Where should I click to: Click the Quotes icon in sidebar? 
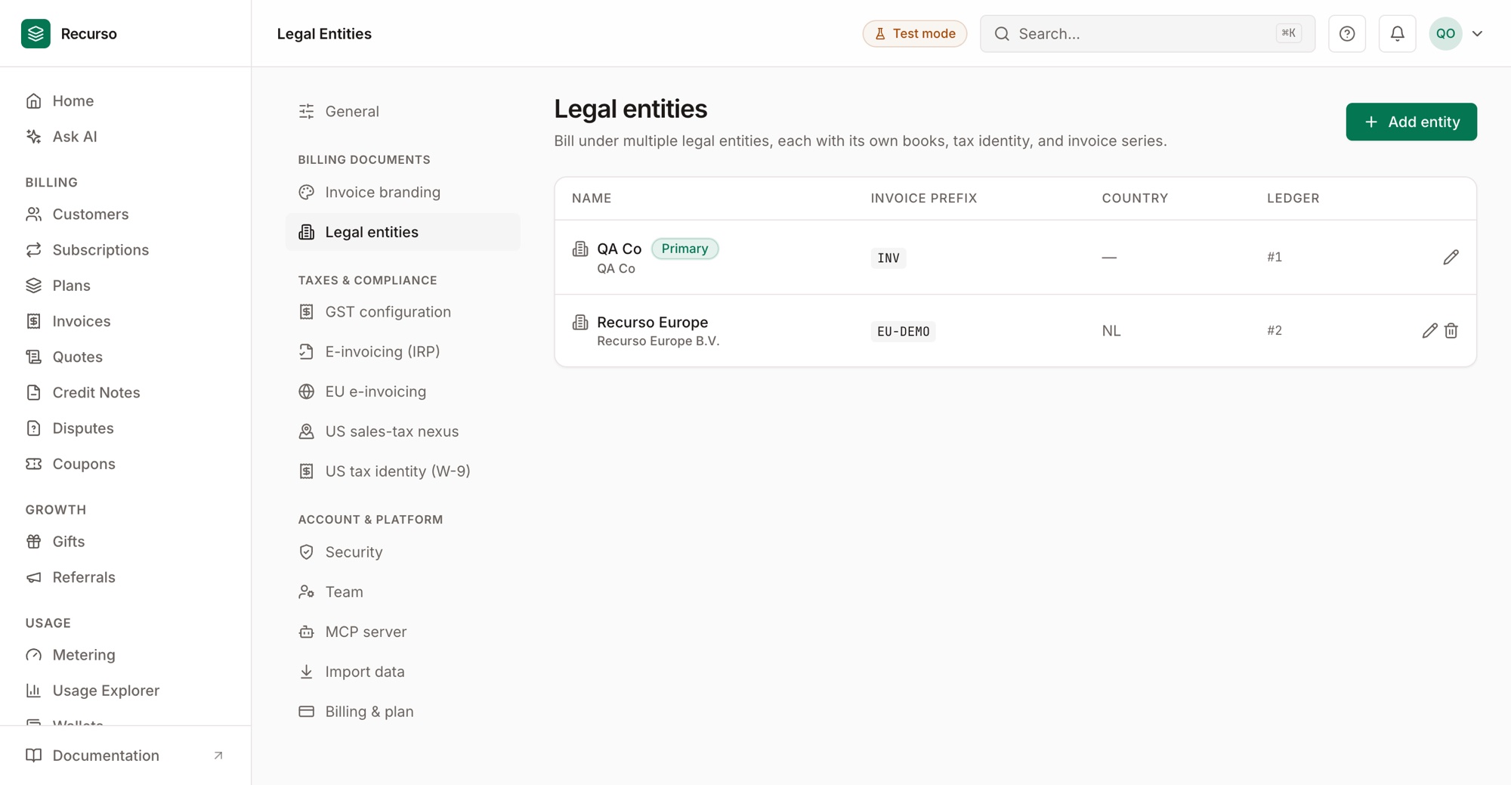34,357
